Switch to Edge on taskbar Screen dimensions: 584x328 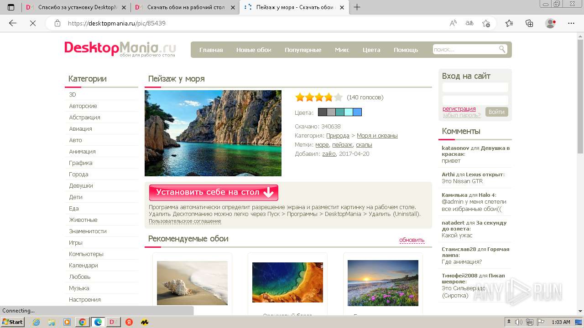coord(98,322)
